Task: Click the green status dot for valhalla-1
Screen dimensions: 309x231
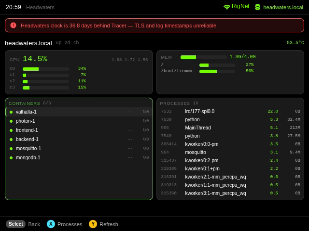Action: [11, 112]
